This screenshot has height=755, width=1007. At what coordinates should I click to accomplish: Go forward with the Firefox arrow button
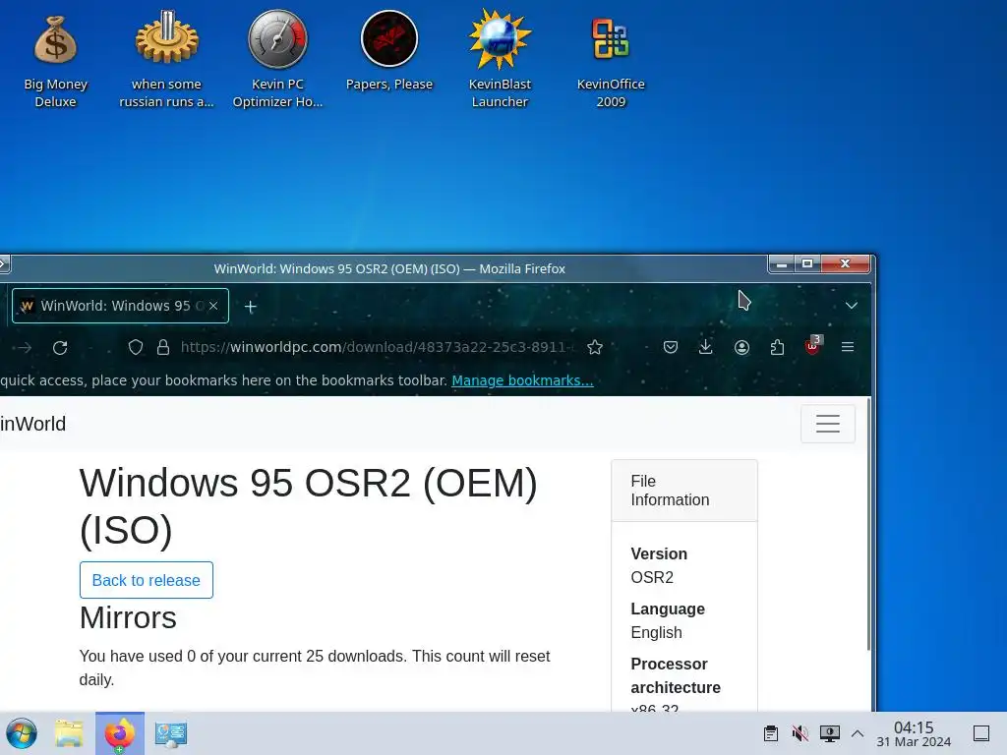[25, 347]
